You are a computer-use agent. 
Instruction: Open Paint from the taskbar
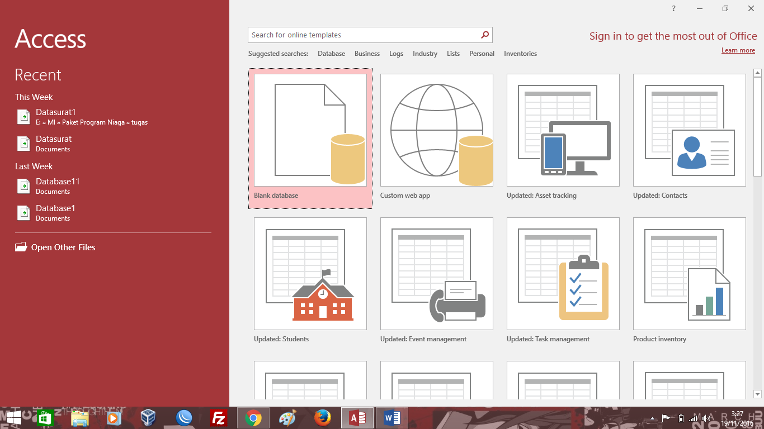tap(288, 418)
